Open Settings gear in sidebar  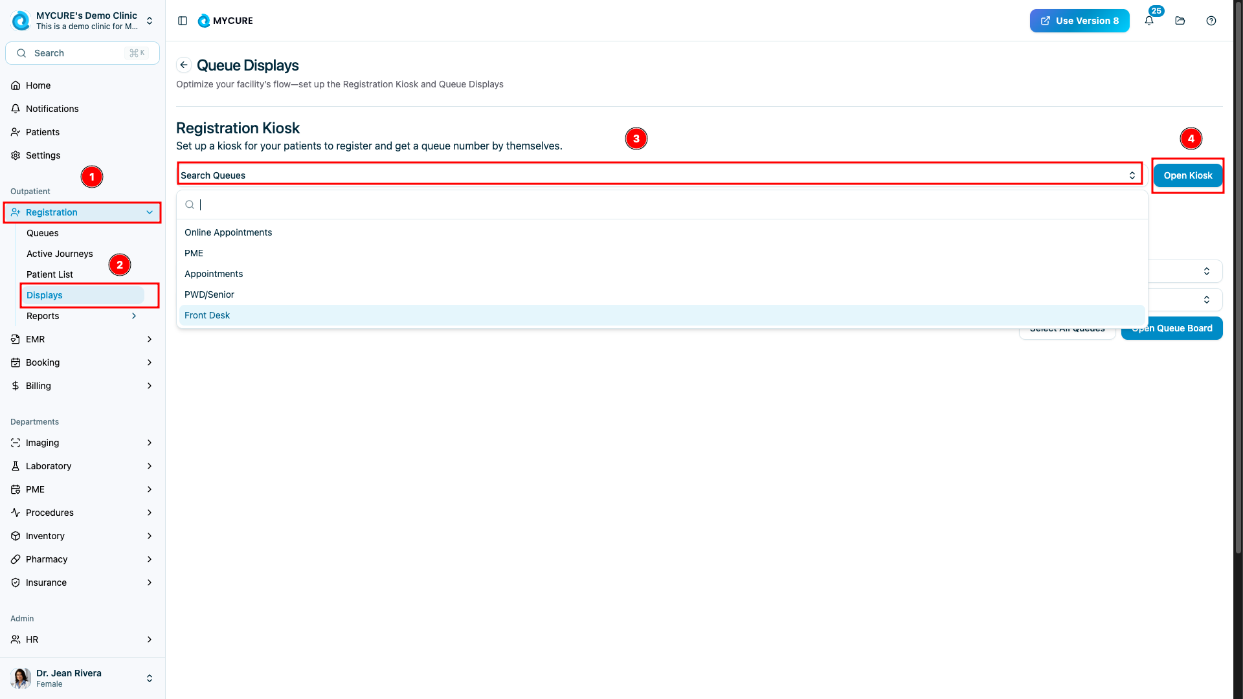(x=43, y=155)
